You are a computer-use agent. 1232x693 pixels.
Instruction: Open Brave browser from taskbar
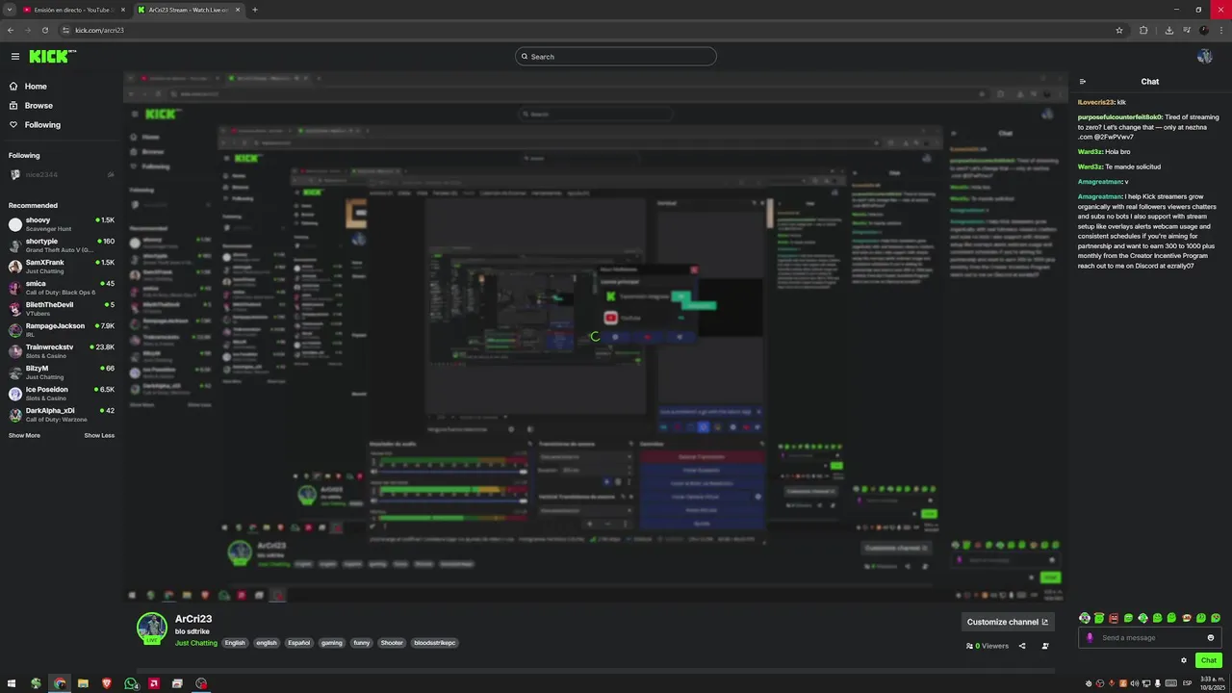pyautogui.click(x=107, y=683)
